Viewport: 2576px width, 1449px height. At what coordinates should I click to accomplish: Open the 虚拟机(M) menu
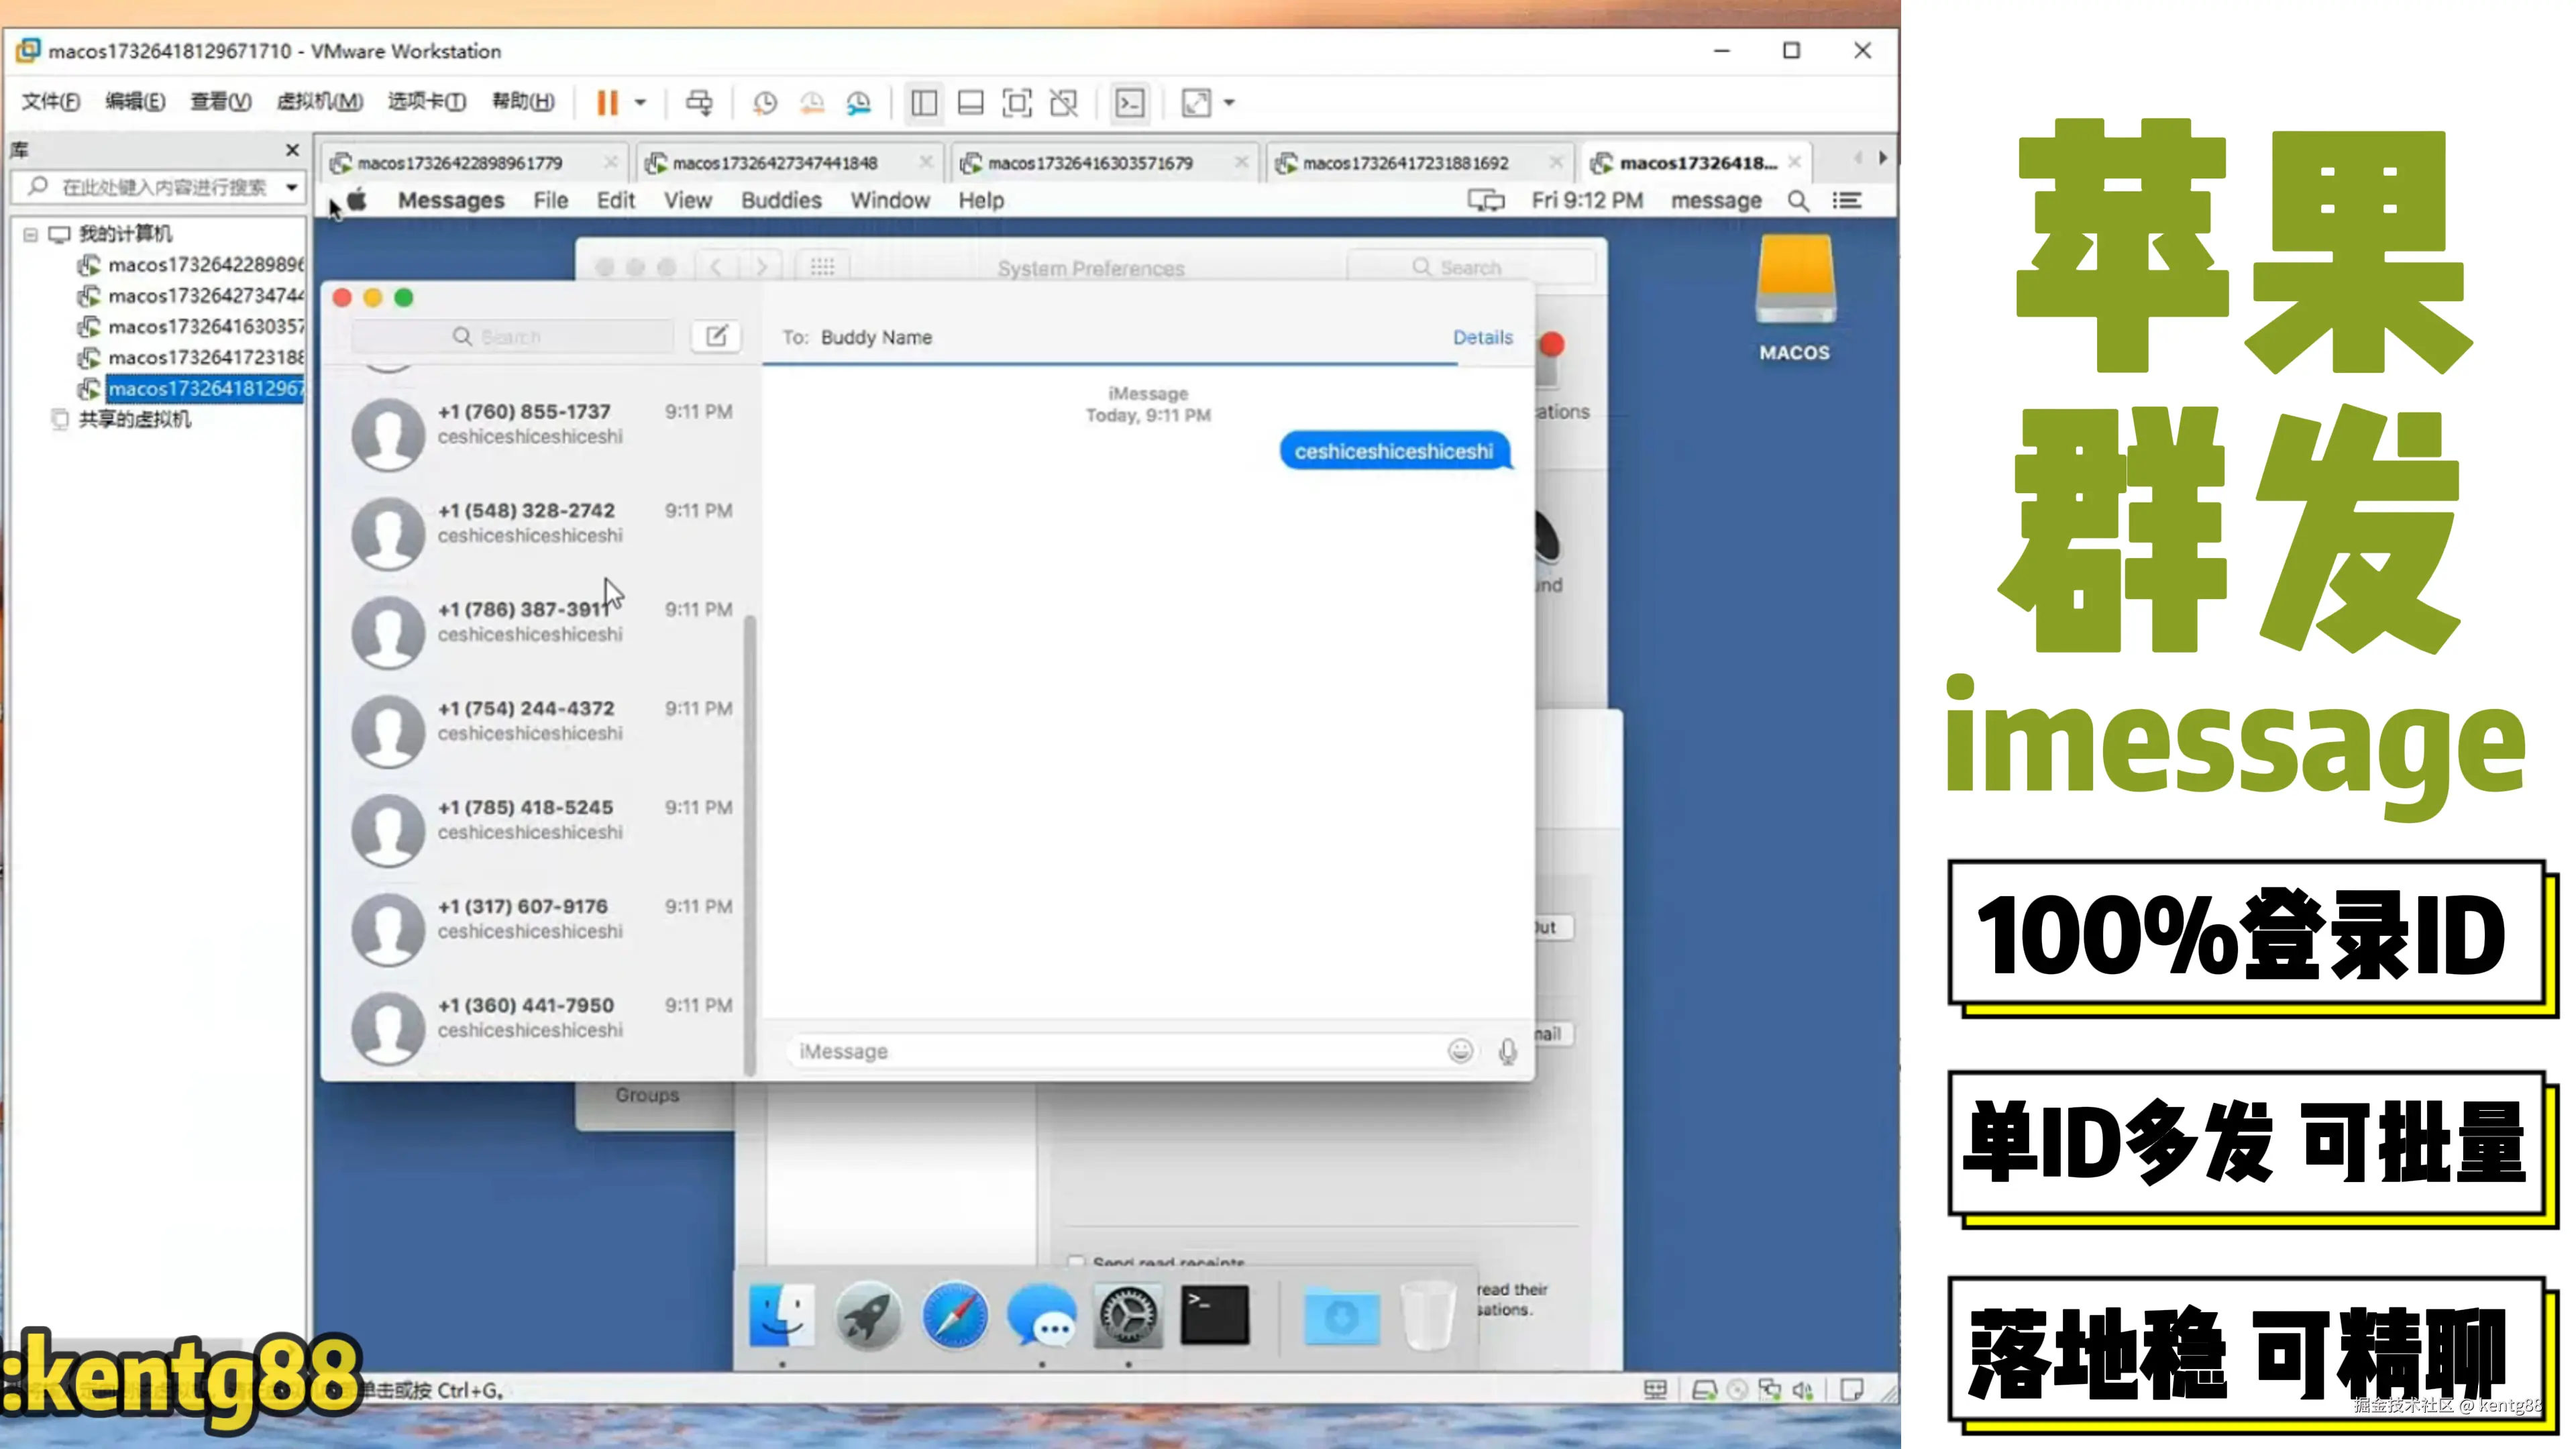319,102
